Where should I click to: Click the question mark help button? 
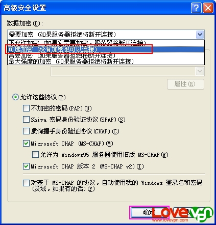click(x=196, y=8)
